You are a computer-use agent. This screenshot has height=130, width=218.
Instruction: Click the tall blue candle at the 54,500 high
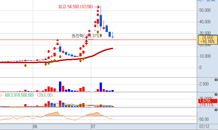click(101, 21)
